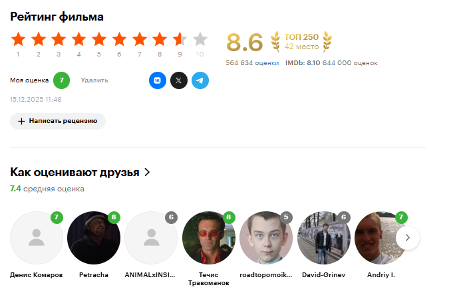Open David-Grinev friend profile
The height and width of the screenshot is (305, 459).
(324, 238)
